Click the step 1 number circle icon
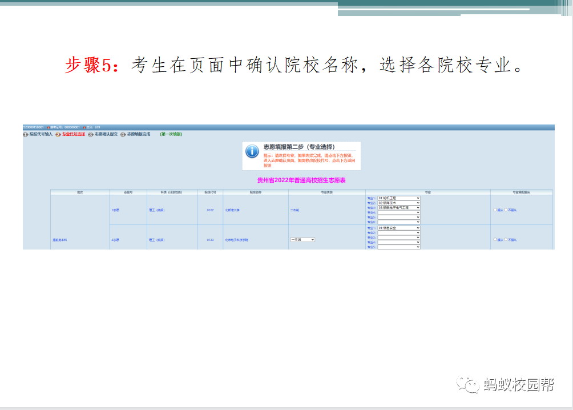This screenshot has height=410, width=573. click(25, 134)
